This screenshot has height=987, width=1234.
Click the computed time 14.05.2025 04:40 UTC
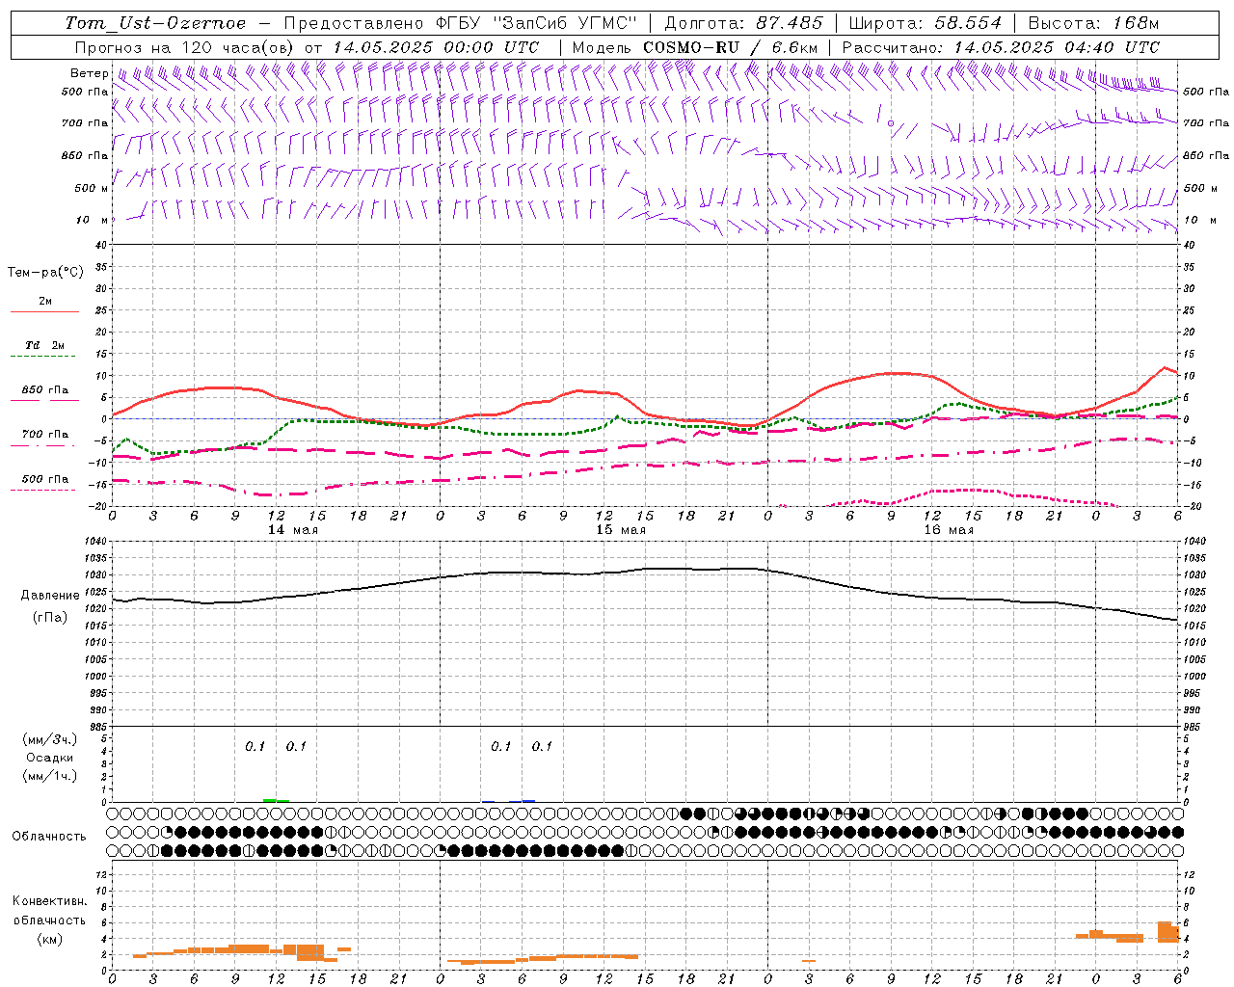1057,47
